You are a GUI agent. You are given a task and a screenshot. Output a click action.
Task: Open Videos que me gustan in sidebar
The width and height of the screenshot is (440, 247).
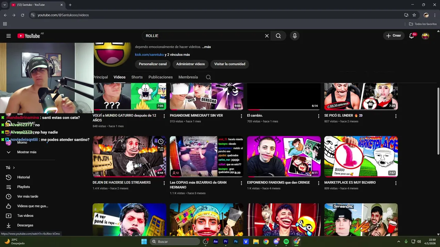click(32, 206)
